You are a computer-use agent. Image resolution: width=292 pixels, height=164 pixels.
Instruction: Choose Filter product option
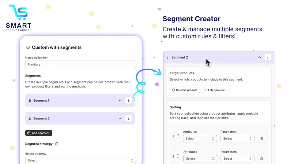215,90
